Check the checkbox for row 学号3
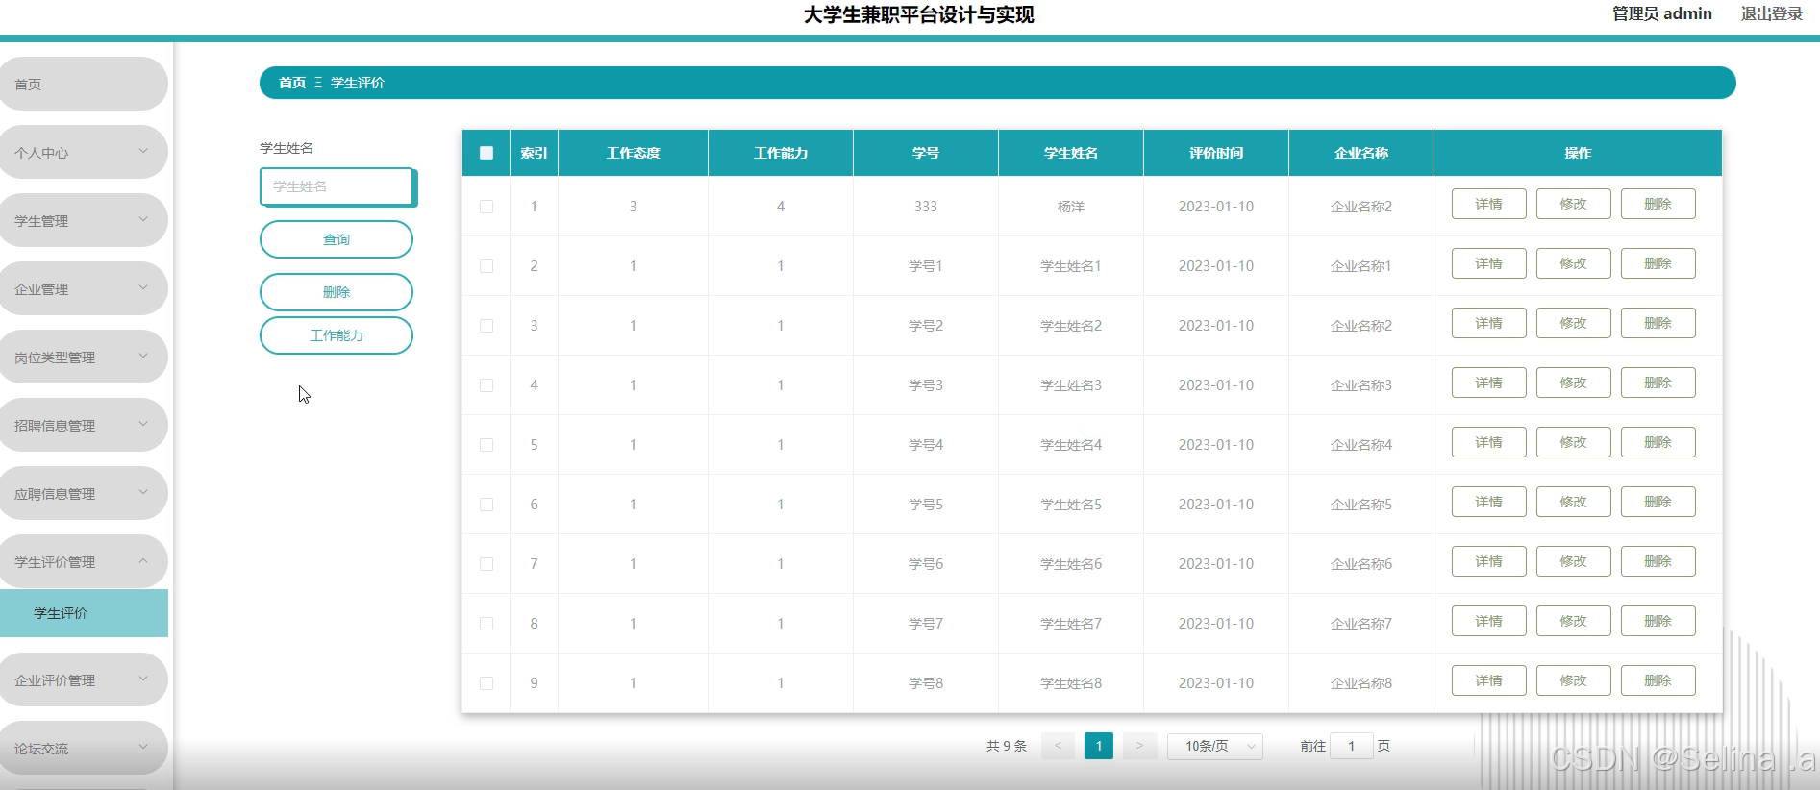The image size is (1820, 790). (486, 385)
